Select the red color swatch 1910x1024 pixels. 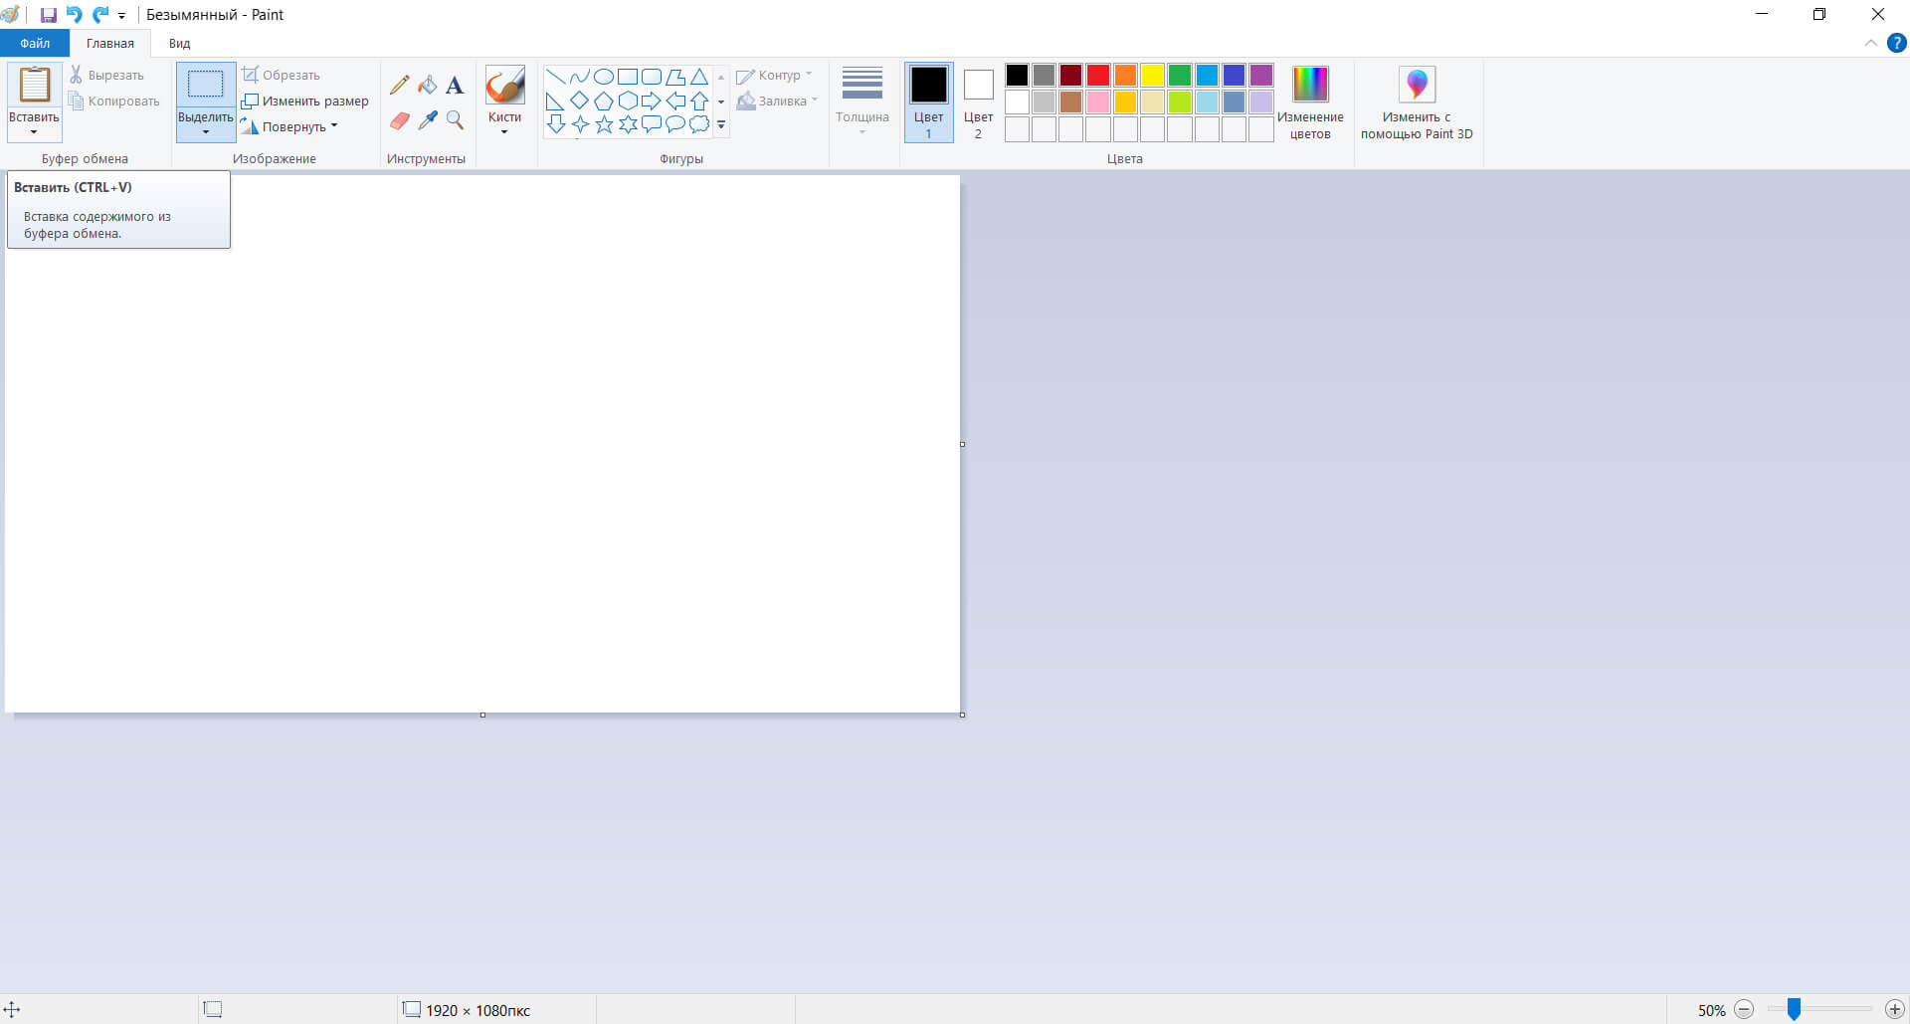pos(1097,75)
